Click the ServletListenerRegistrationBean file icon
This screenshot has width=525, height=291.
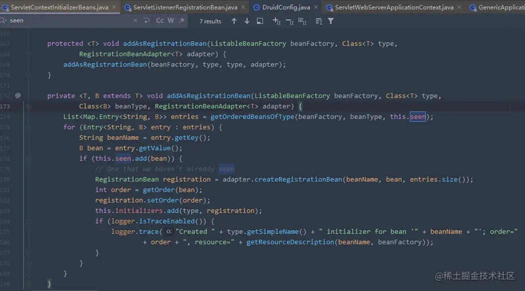128,7
